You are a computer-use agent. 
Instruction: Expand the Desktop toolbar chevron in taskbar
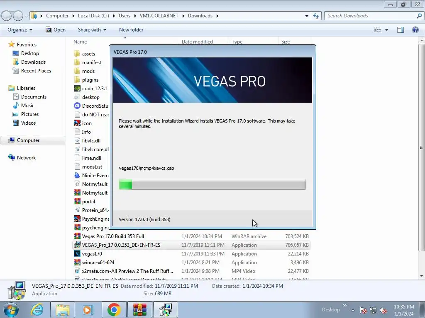(345, 306)
